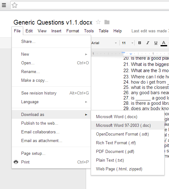
Task: Click the first-line indent marker on ruler
Action: pos(123,53)
